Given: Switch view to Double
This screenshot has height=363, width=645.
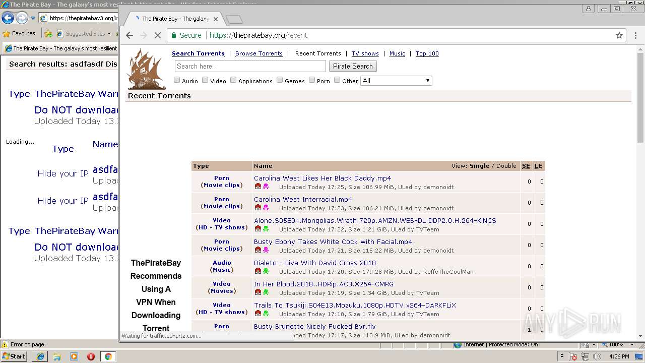Looking at the screenshot, I should click(506, 166).
